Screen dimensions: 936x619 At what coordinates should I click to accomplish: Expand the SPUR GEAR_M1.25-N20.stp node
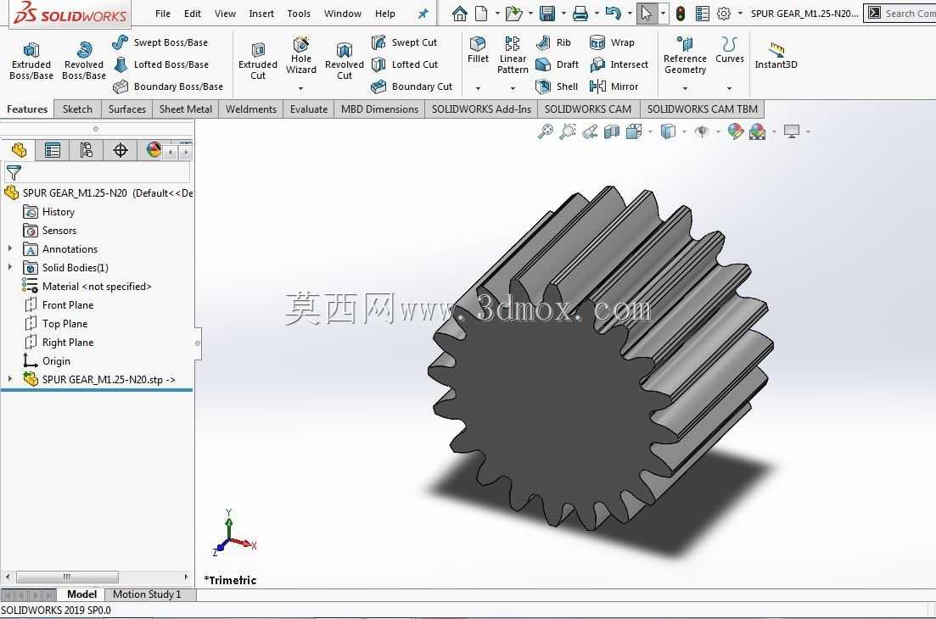[x=10, y=379]
